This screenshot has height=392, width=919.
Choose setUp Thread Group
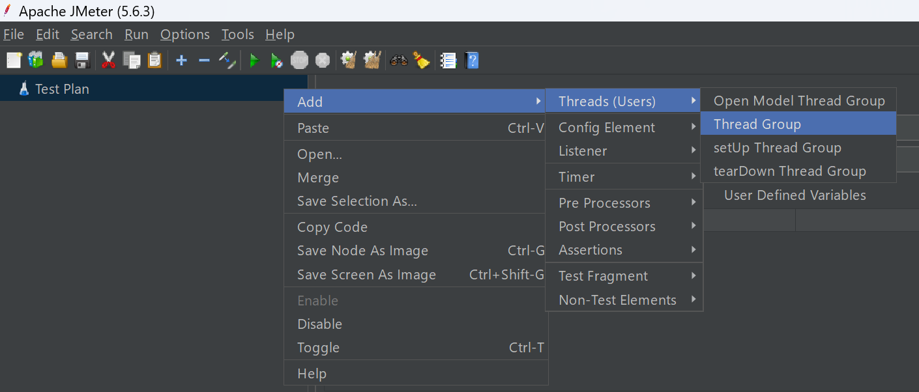click(x=798, y=148)
